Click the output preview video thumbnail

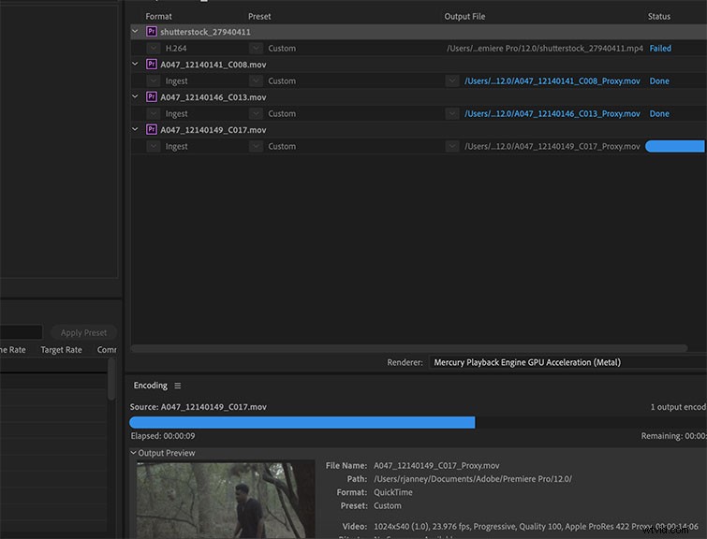[226, 500]
